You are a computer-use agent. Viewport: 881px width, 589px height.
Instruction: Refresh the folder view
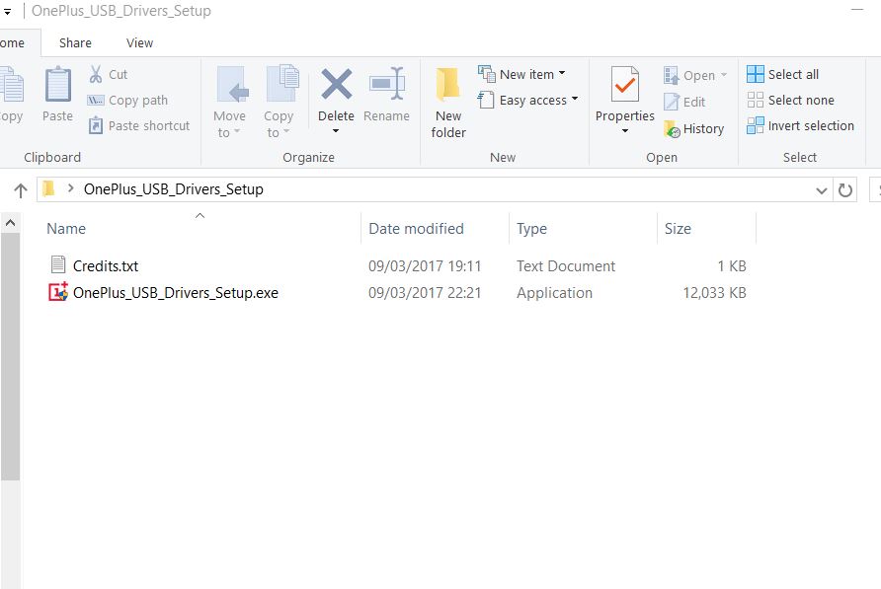pos(845,190)
